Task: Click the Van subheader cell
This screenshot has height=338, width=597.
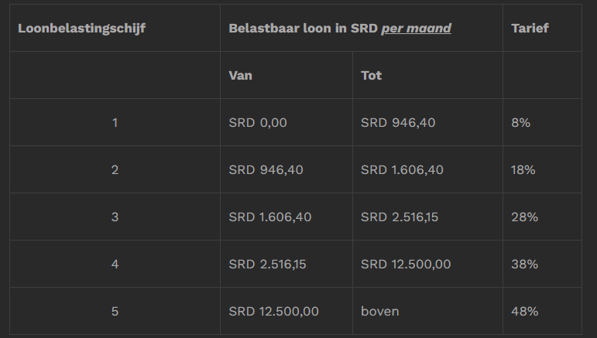Action: [240, 75]
